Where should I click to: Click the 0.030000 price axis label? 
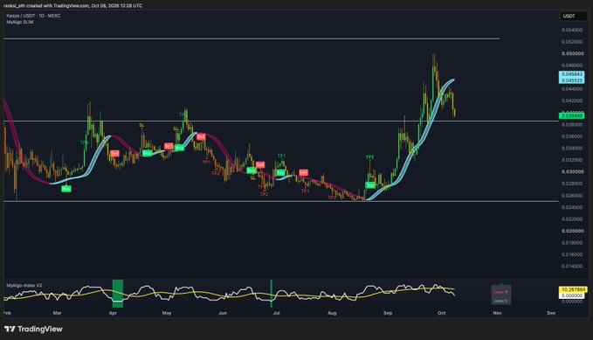click(x=572, y=172)
